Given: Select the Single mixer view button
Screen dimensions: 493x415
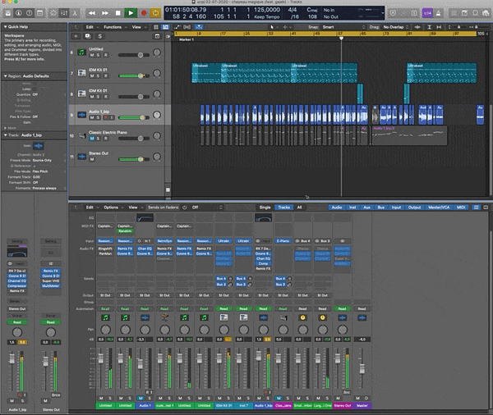Looking at the screenshot, I should [x=265, y=207].
